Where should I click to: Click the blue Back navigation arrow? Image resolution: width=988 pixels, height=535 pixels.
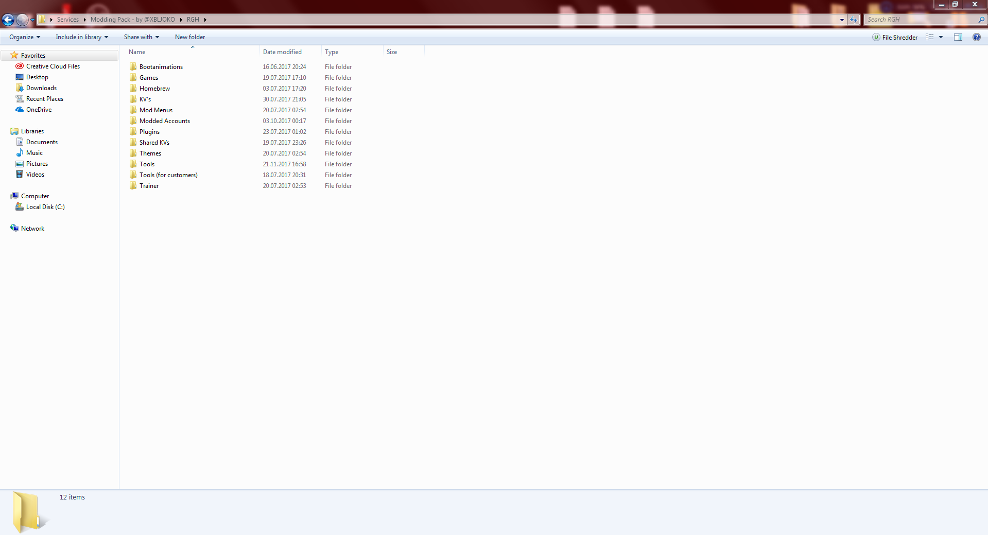click(8, 20)
